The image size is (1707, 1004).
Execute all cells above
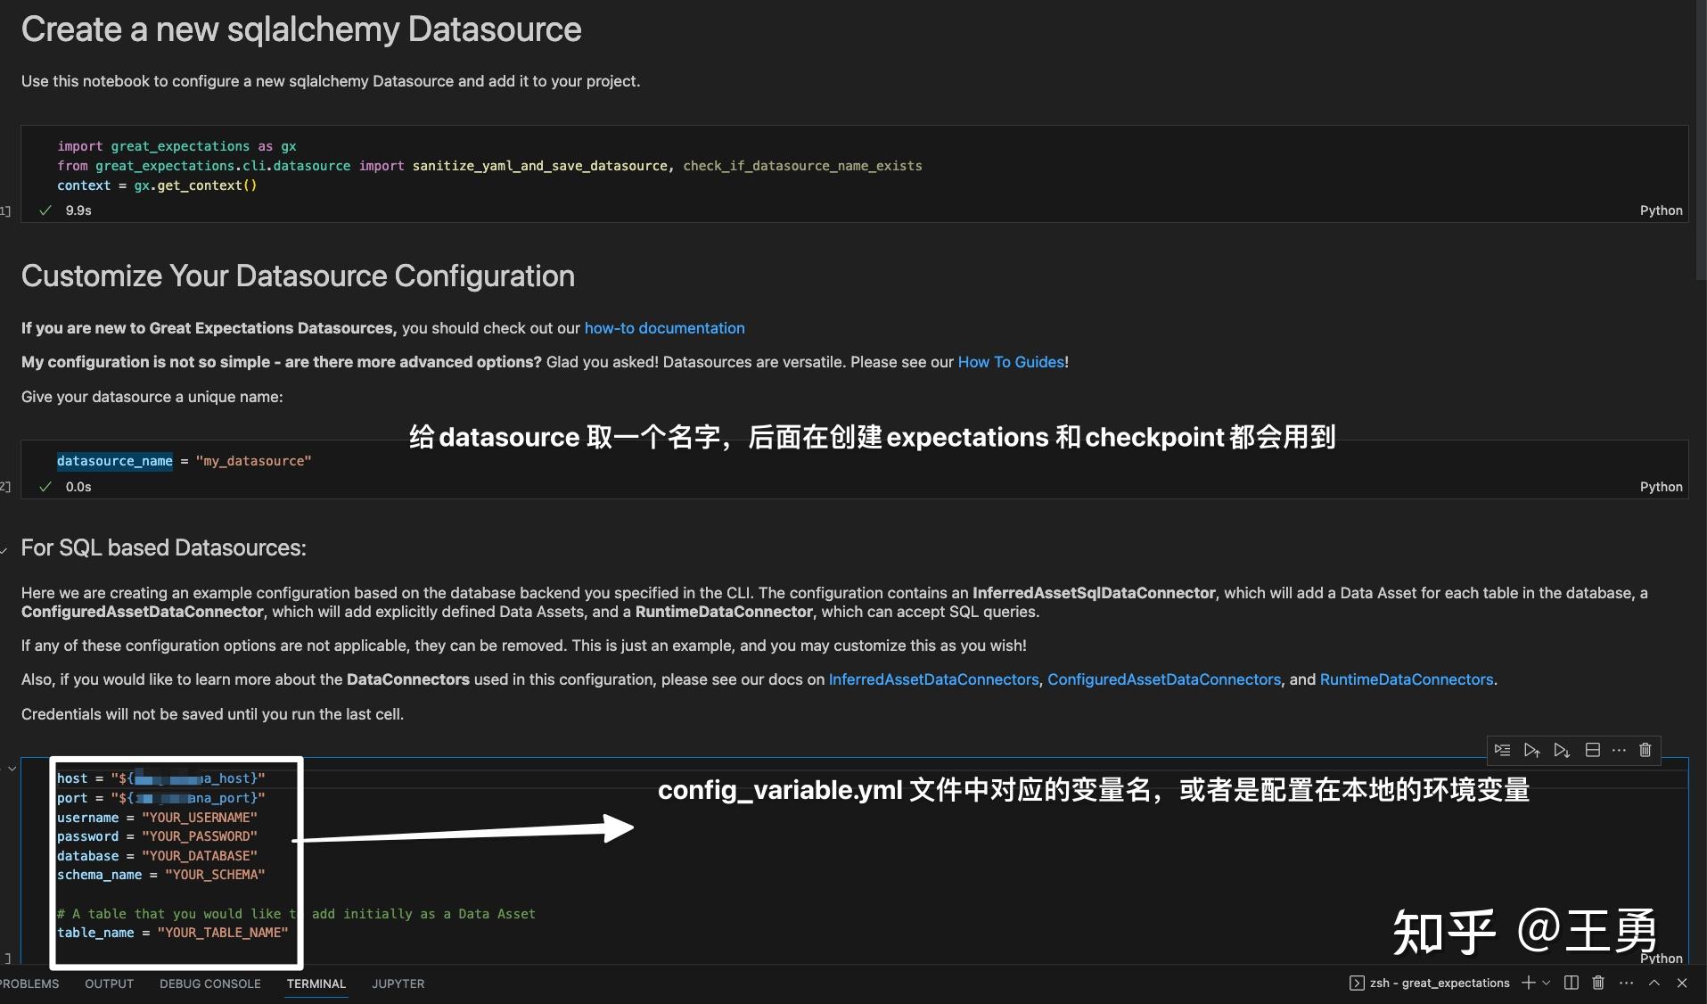[1531, 750]
